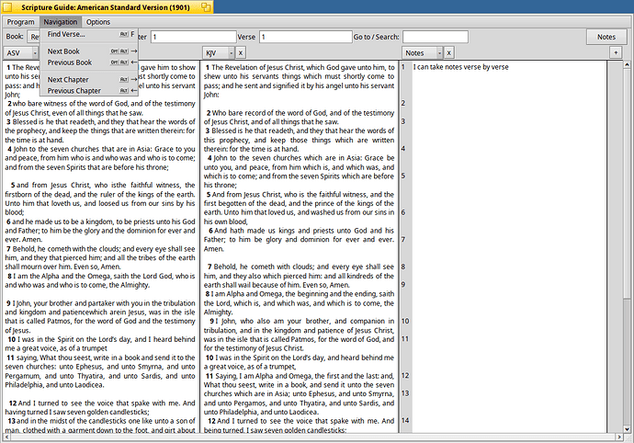The width and height of the screenshot is (634, 443).
Task: Close the open Navigation menu
Action: coord(61,22)
